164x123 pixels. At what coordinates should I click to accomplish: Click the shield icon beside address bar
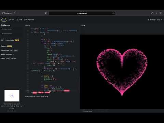pyautogui.click(x=46, y=13)
